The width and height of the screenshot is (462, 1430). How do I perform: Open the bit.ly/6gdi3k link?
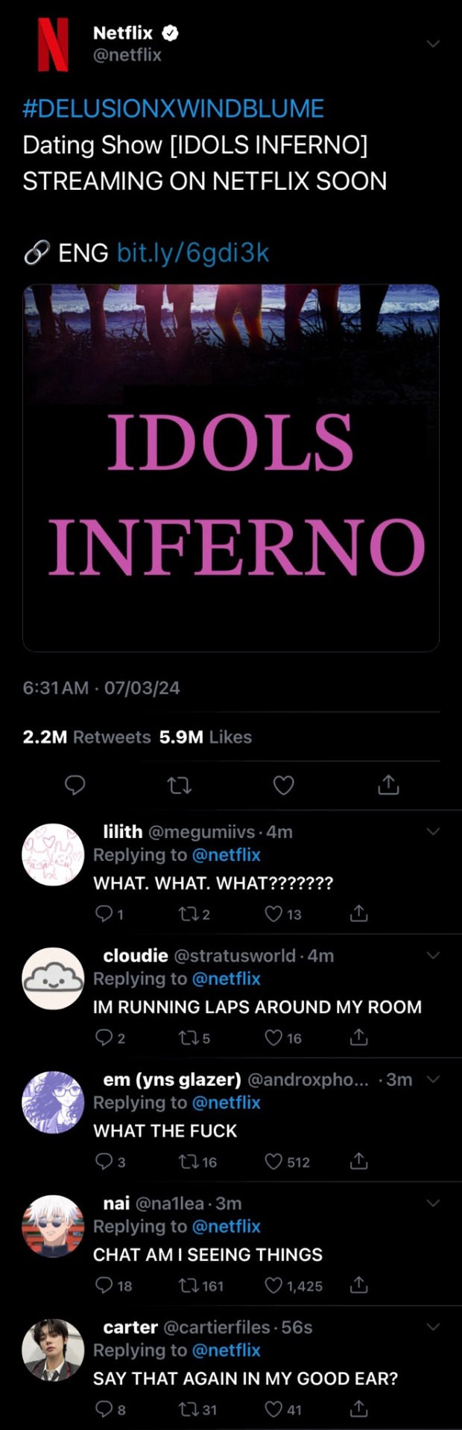click(x=193, y=253)
